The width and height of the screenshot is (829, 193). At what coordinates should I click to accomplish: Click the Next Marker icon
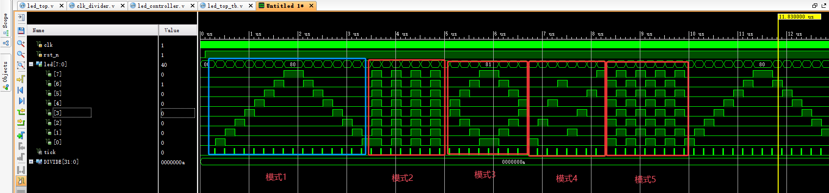tap(21, 157)
